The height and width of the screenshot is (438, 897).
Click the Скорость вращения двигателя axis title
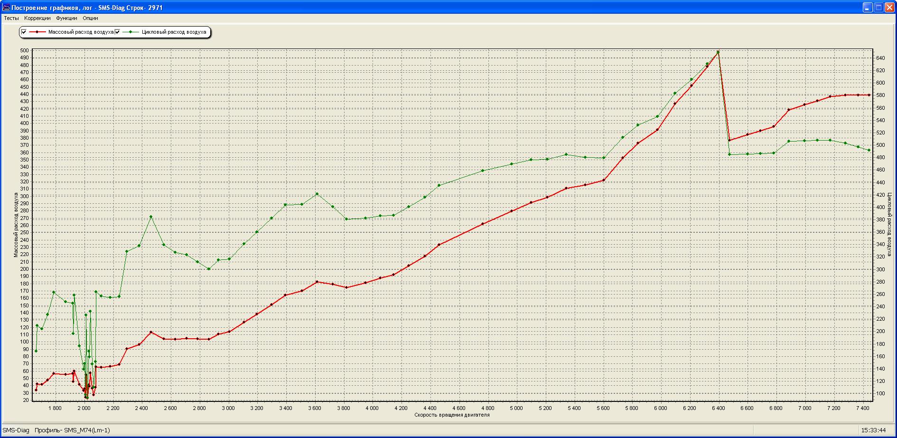tap(452, 415)
